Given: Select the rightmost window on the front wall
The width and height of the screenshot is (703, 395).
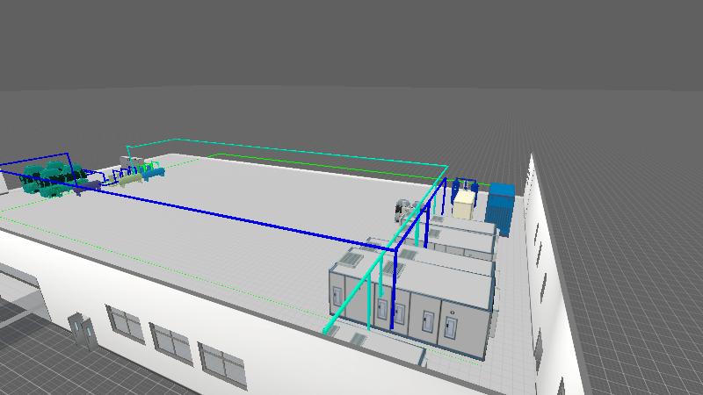Looking at the screenshot, I should 223,362.
